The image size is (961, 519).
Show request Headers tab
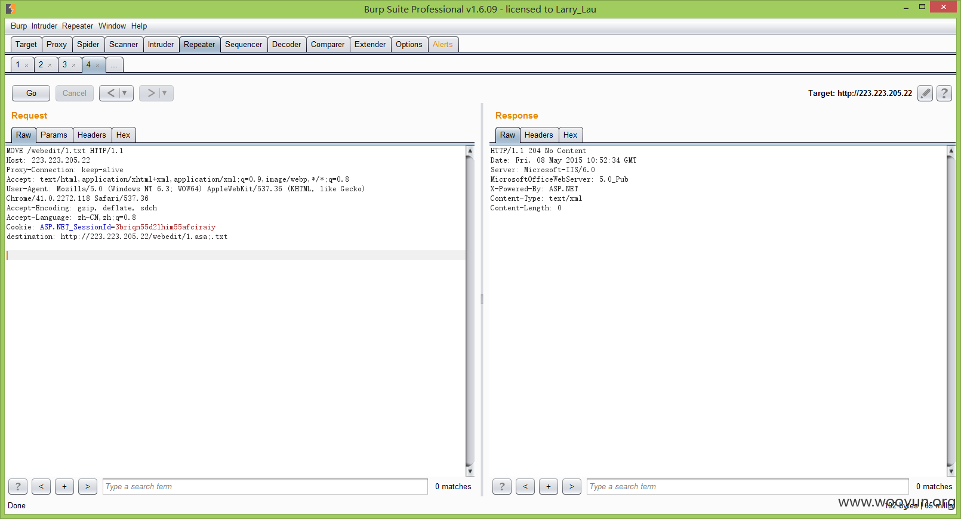[92, 135]
